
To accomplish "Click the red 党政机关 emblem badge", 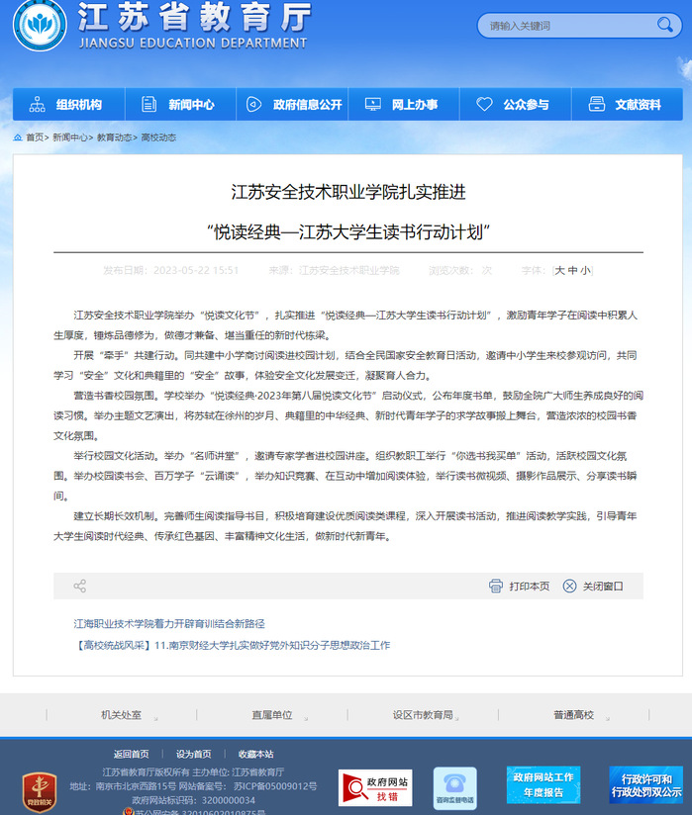I will click(40, 791).
